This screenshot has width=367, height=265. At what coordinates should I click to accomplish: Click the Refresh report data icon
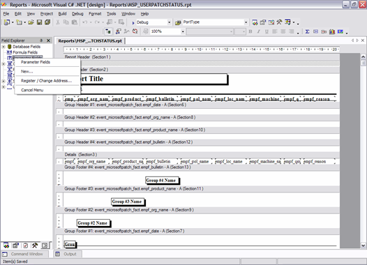(135, 31)
